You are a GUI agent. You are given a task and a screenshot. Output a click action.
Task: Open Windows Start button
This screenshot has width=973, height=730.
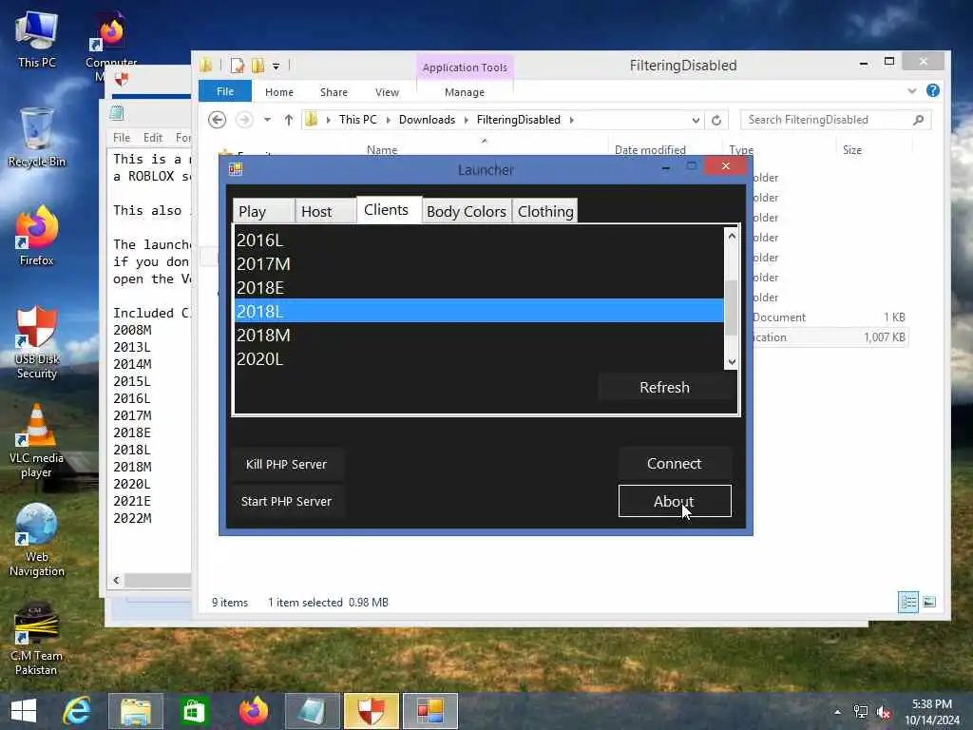[x=24, y=711]
